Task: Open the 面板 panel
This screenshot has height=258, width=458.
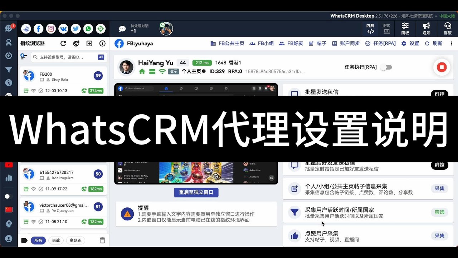Action: (405, 29)
